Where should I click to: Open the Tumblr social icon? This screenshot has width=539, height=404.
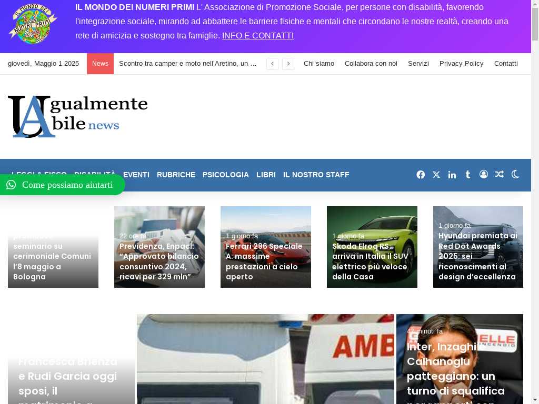pyautogui.click(x=468, y=175)
